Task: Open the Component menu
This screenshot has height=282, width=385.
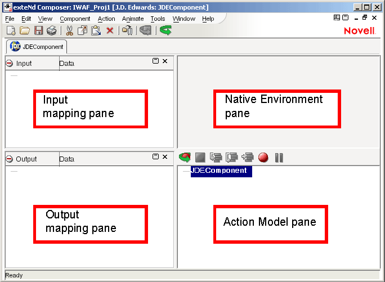Action: point(75,19)
